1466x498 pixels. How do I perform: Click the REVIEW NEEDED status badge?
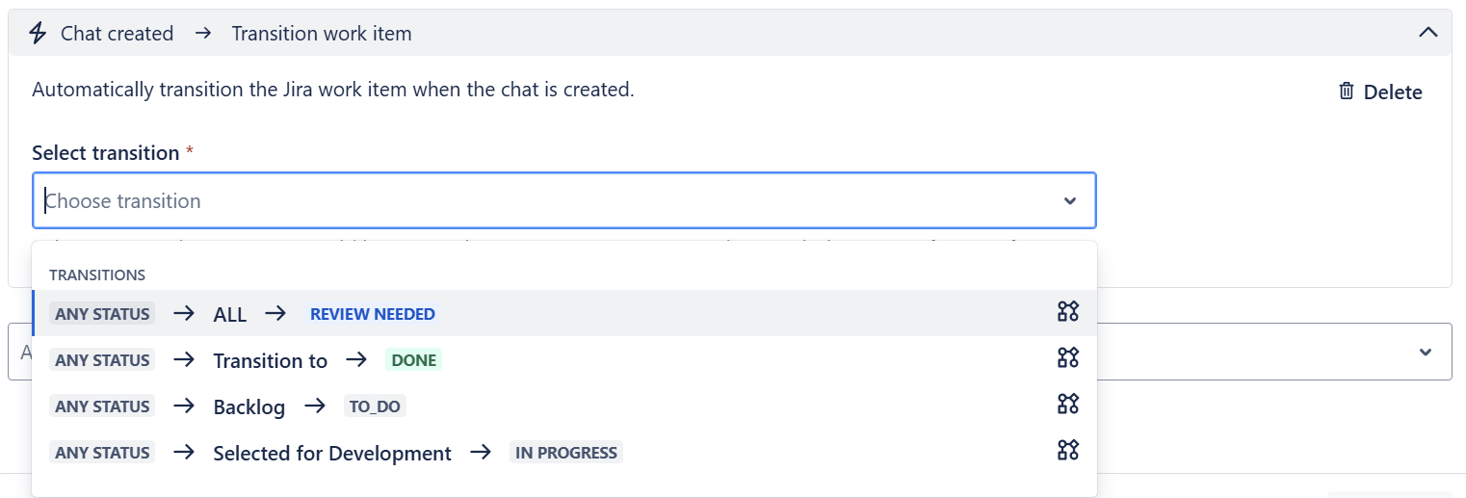tap(372, 314)
